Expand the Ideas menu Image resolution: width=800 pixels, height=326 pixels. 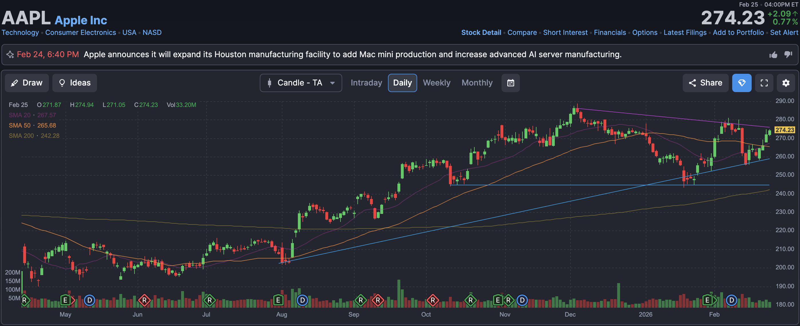click(x=74, y=83)
